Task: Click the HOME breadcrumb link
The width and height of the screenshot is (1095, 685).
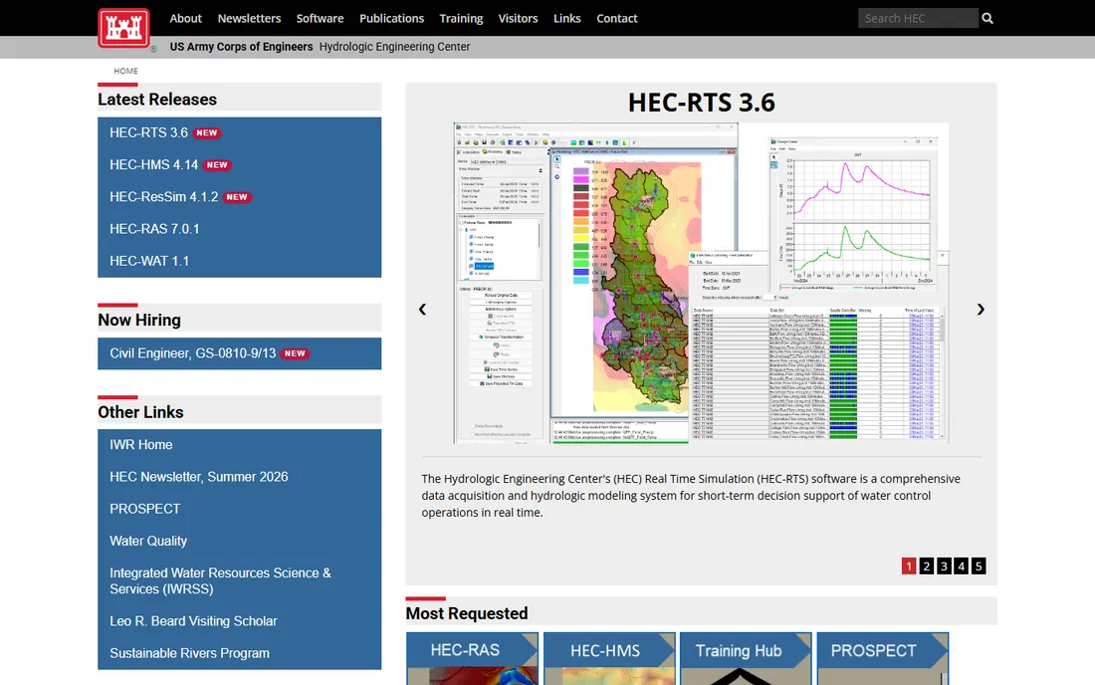Action: 125,71
